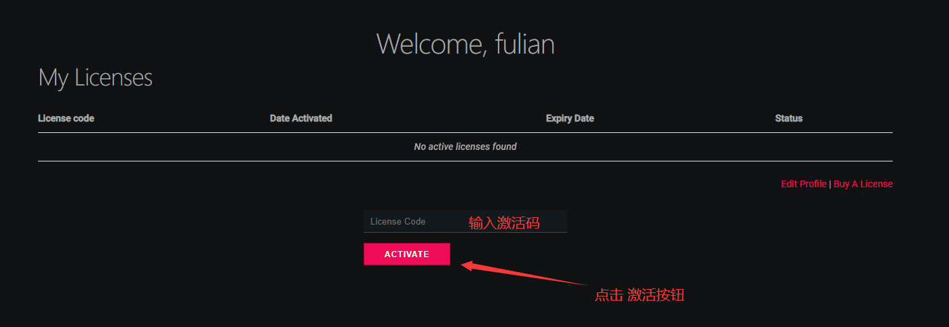Click the License code column header
Viewport: 949px width, 327px height.
pos(66,118)
